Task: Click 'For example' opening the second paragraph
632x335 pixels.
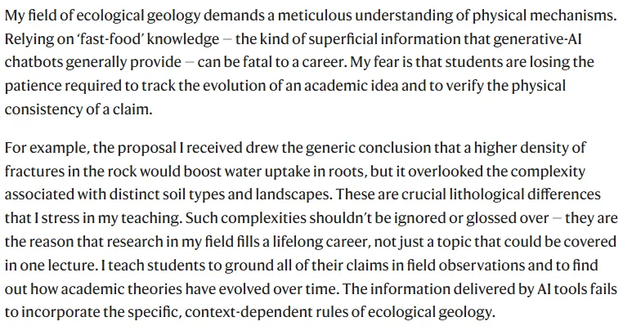Action: click(43, 147)
